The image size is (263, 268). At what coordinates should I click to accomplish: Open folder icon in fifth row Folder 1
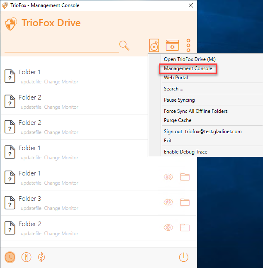(x=185, y=177)
